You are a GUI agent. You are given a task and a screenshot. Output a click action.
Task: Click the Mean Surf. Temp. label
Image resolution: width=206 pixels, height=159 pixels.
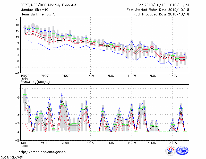tap(38, 14)
